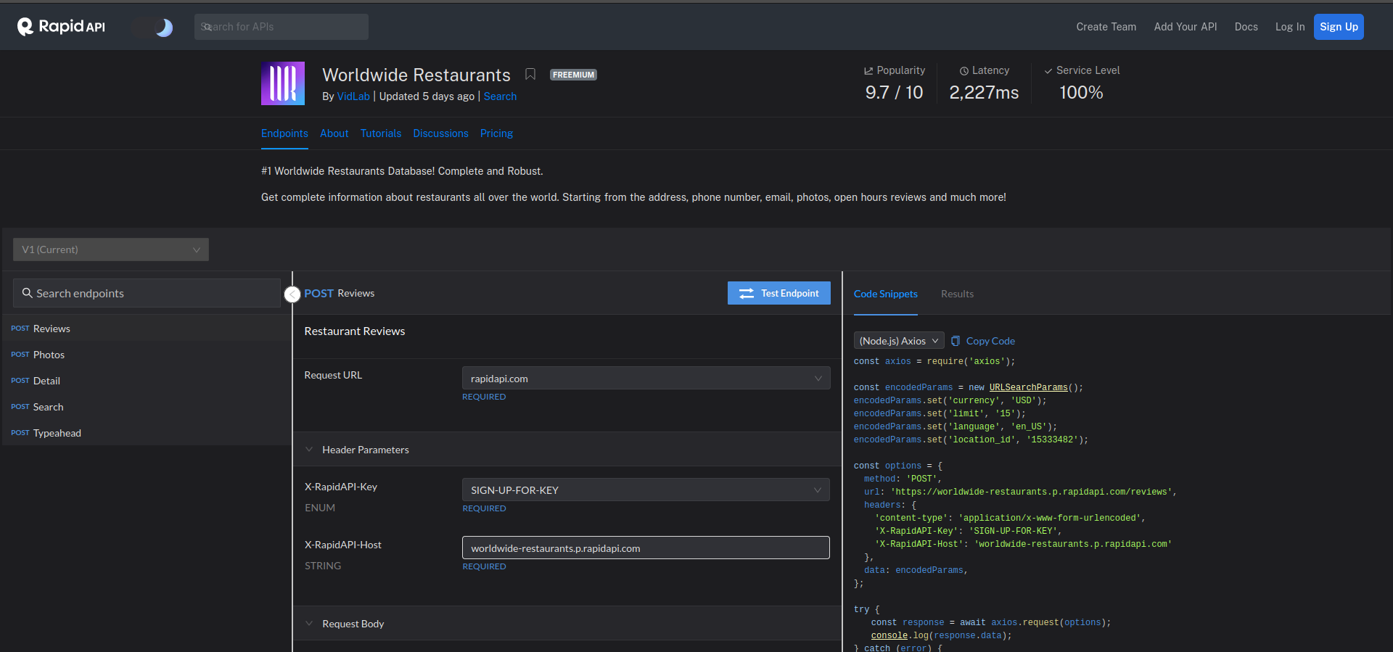Open Create Team link
This screenshot has width=1393, height=652.
pyautogui.click(x=1106, y=27)
